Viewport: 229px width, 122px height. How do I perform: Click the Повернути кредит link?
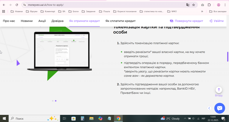tap(186, 21)
